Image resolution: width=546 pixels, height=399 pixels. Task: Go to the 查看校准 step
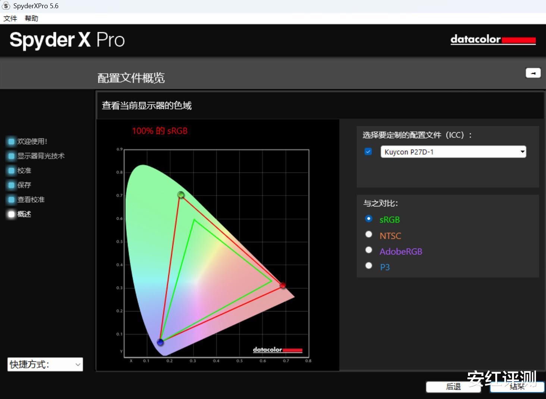[31, 199]
